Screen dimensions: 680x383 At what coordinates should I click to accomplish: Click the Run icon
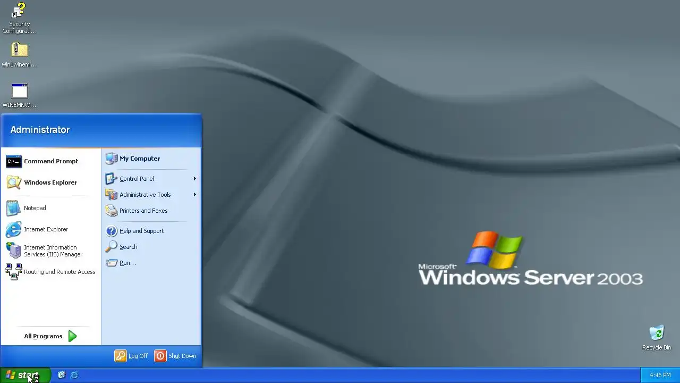click(x=111, y=263)
